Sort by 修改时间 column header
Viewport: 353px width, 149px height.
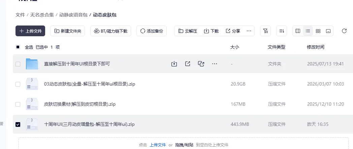[x=316, y=47]
